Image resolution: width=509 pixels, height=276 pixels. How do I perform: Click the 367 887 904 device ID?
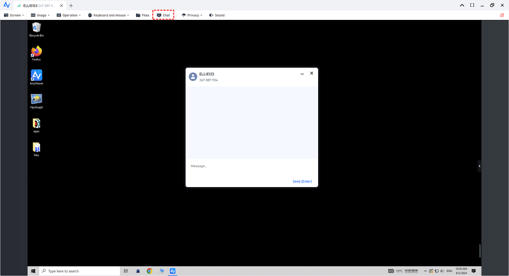tap(209, 80)
